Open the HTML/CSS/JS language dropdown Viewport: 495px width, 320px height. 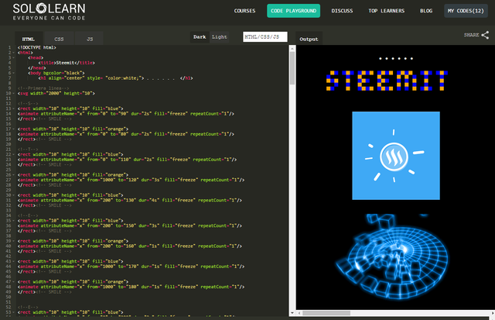(265, 36)
